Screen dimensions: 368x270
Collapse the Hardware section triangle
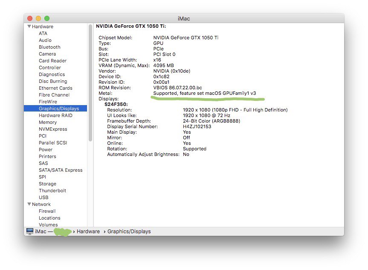29,26
